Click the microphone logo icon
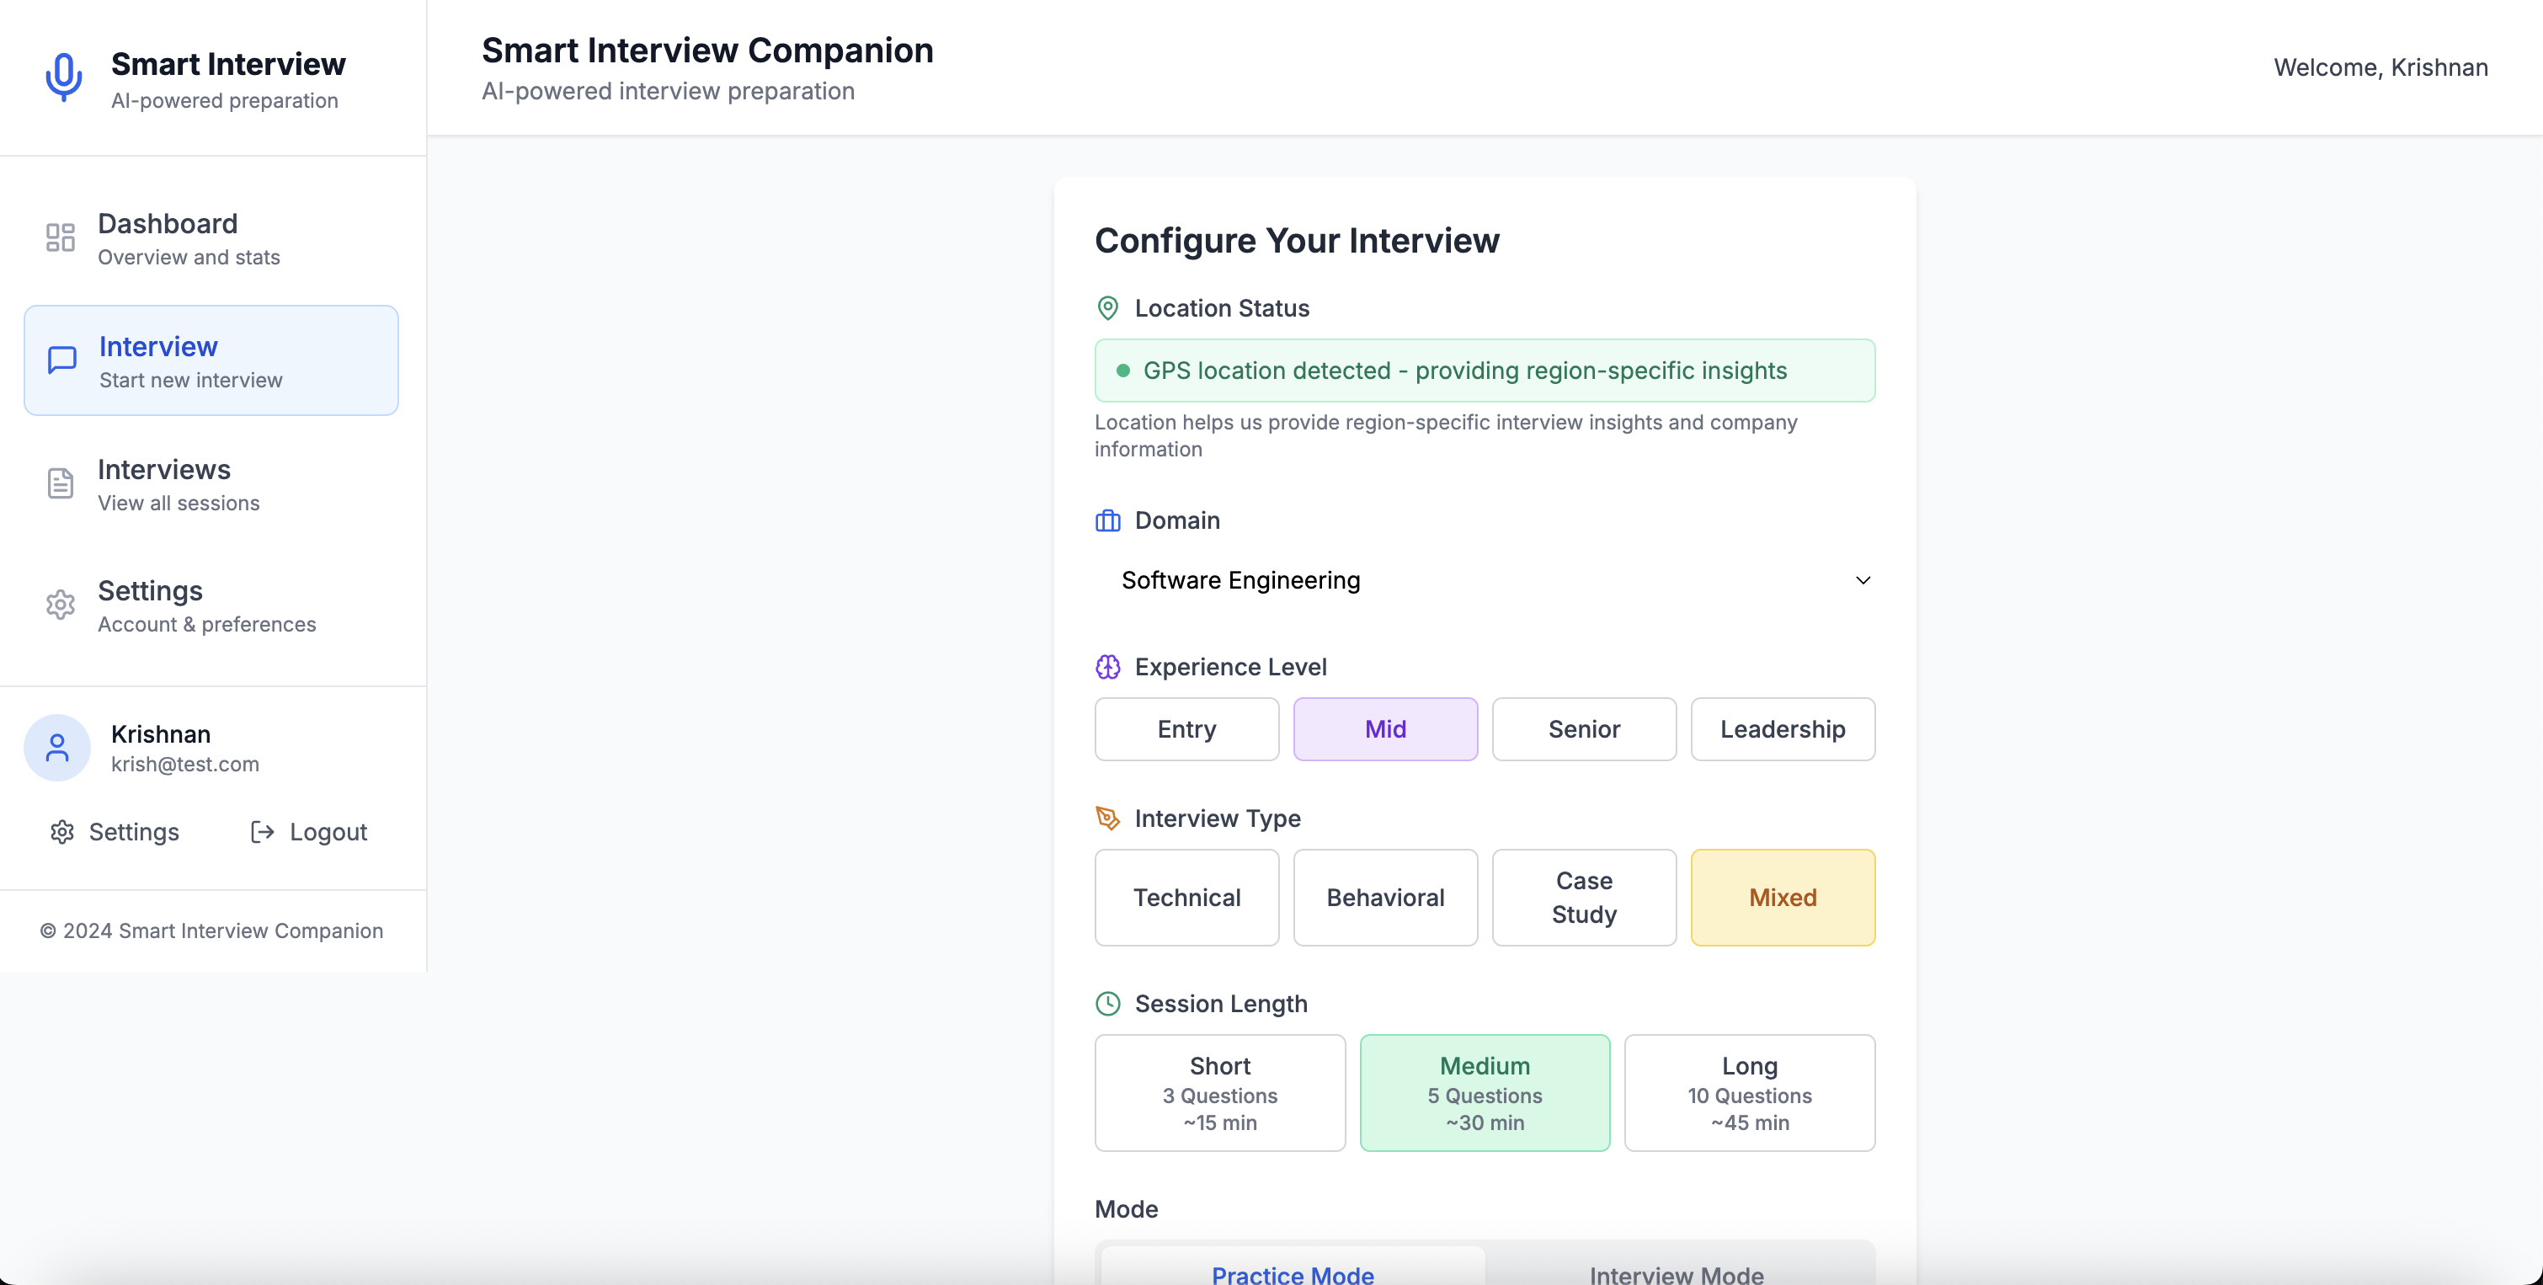This screenshot has width=2543, height=1285. point(63,77)
